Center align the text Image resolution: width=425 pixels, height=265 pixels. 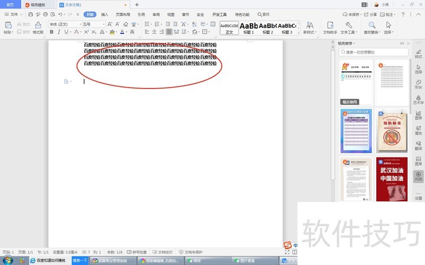154,32
